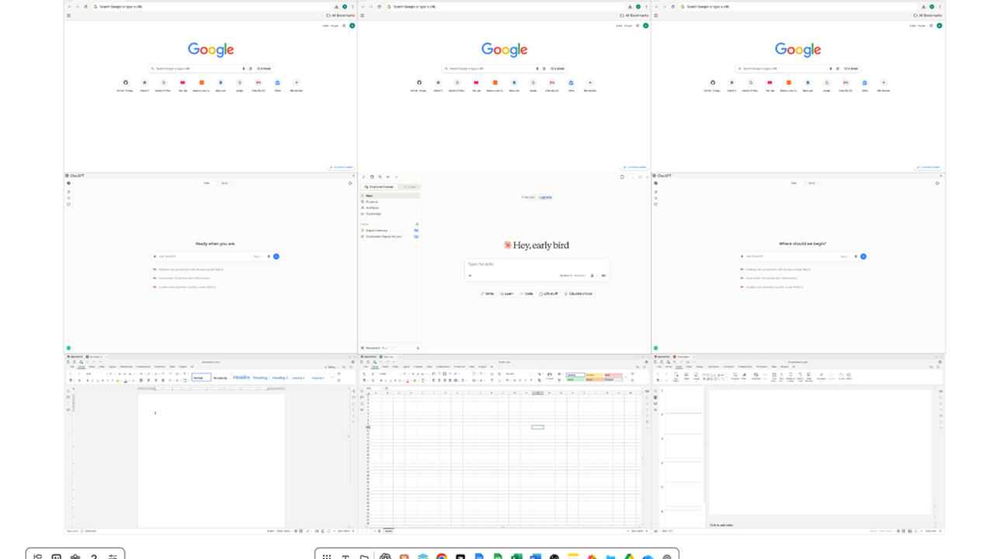
Task: Click Customize Chrome in left Google window
Action: click(342, 166)
